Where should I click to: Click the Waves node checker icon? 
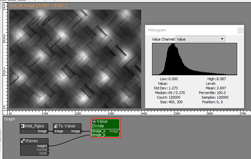(x=23, y=141)
